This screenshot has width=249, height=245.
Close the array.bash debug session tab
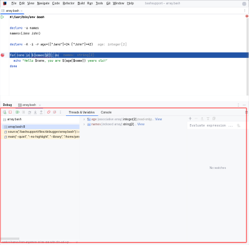[x=40, y=105]
